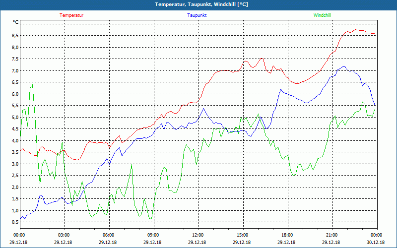The image size is (397, 248).
Task: Click the °C unit label on the y-axis
Action: click(16, 22)
